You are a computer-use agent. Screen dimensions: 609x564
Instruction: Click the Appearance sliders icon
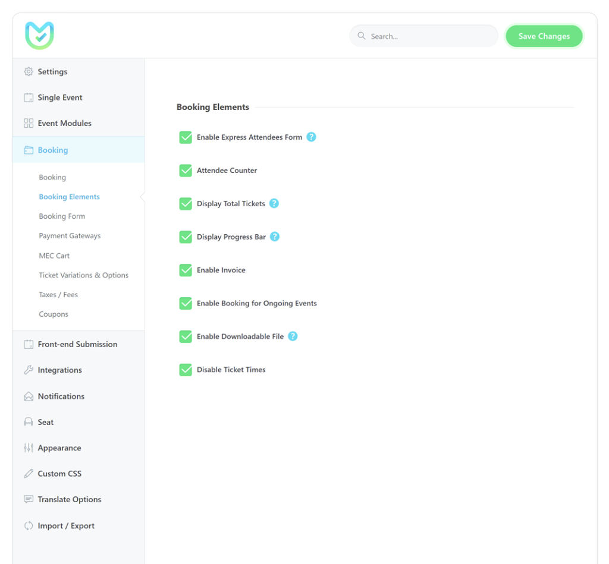click(28, 448)
